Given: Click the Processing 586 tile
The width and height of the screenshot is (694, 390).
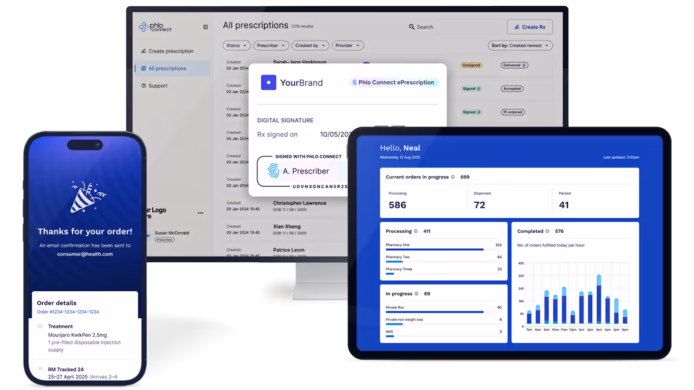Looking at the screenshot, I should point(423,200).
